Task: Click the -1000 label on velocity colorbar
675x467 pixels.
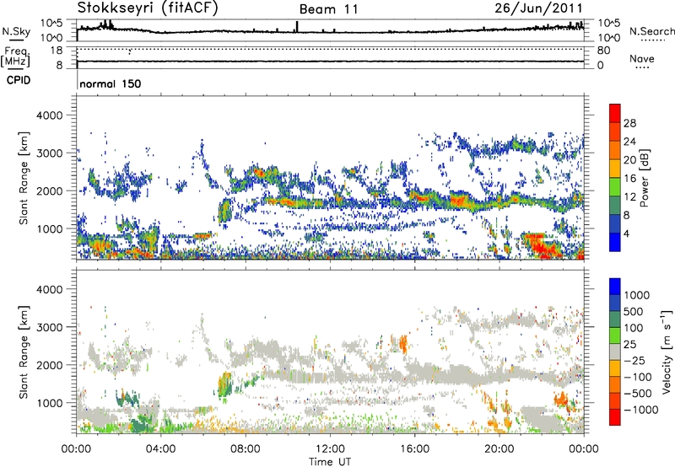Action: (641, 410)
